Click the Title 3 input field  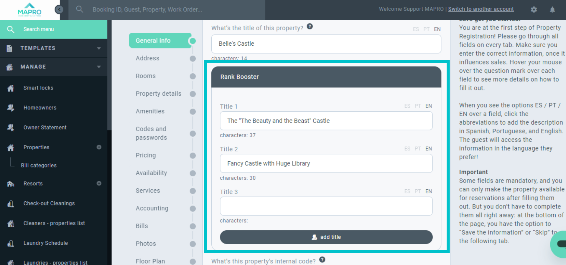pyautogui.click(x=326, y=206)
